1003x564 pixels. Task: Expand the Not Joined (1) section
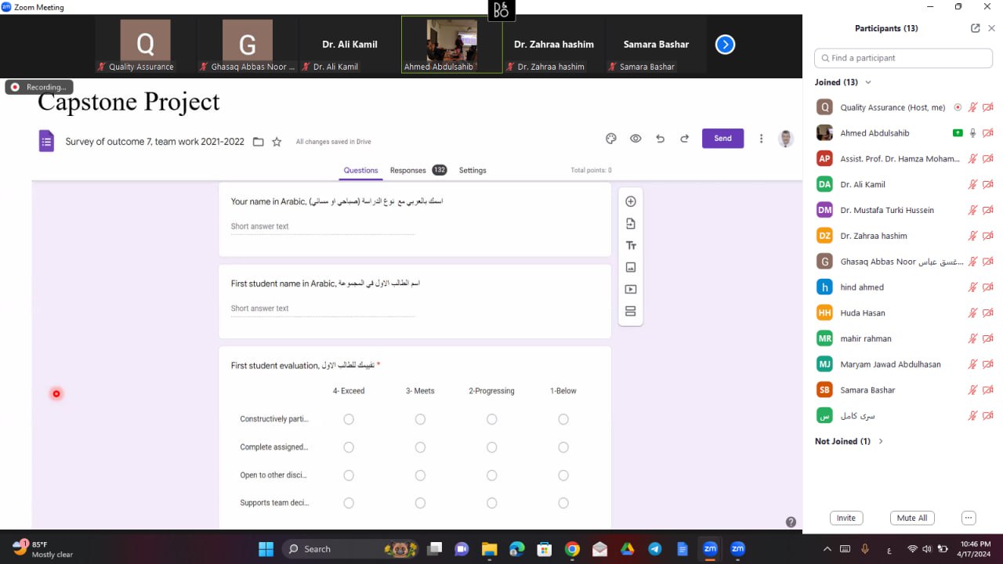(x=880, y=442)
